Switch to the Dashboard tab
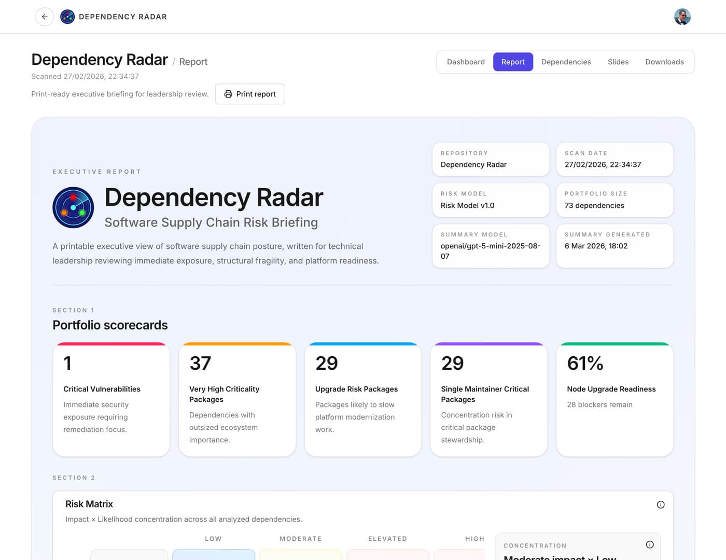 point(466,62)
